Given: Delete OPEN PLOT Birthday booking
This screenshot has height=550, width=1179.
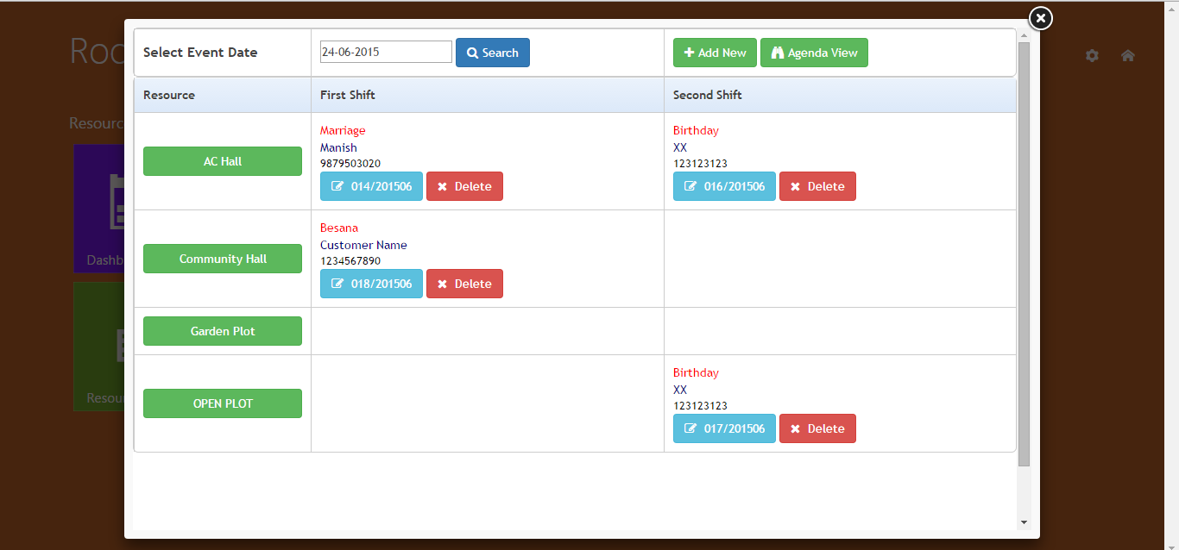Looking at the screenshot, I should 817,428.
